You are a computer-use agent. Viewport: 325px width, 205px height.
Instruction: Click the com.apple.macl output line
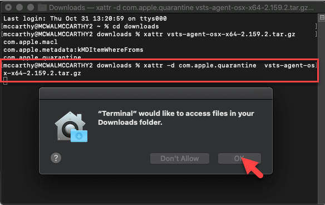(31, 42)
